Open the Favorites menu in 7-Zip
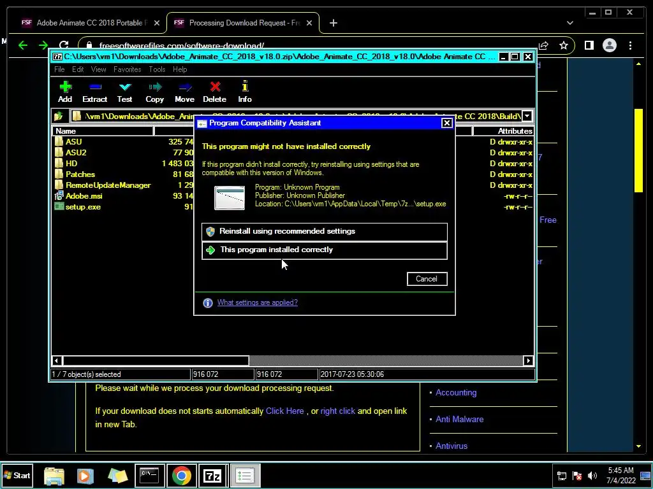The height and width of the screenshot is (489, 653). point(127,69)
